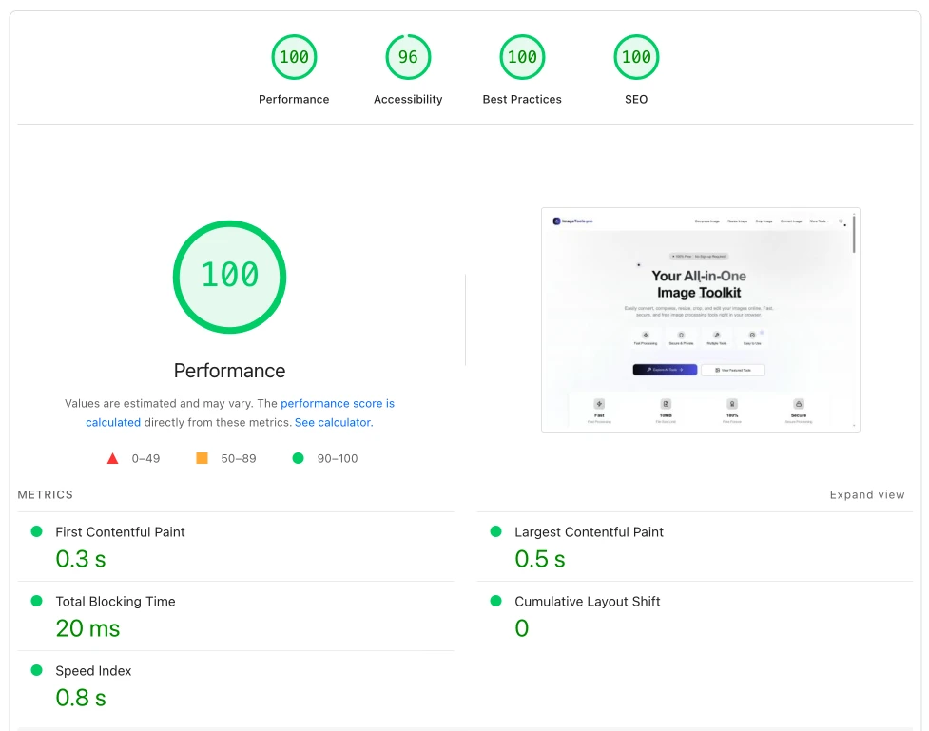The image size is (929, 731).
Task: Click the Cumulative Layout Shift metric label
Action: [587, 602]
